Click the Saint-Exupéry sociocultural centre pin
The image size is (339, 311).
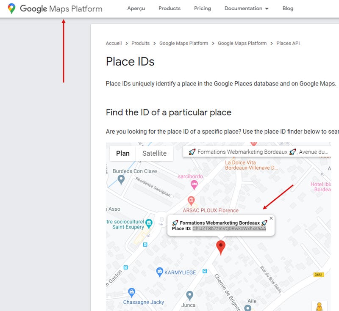(149, 223)
